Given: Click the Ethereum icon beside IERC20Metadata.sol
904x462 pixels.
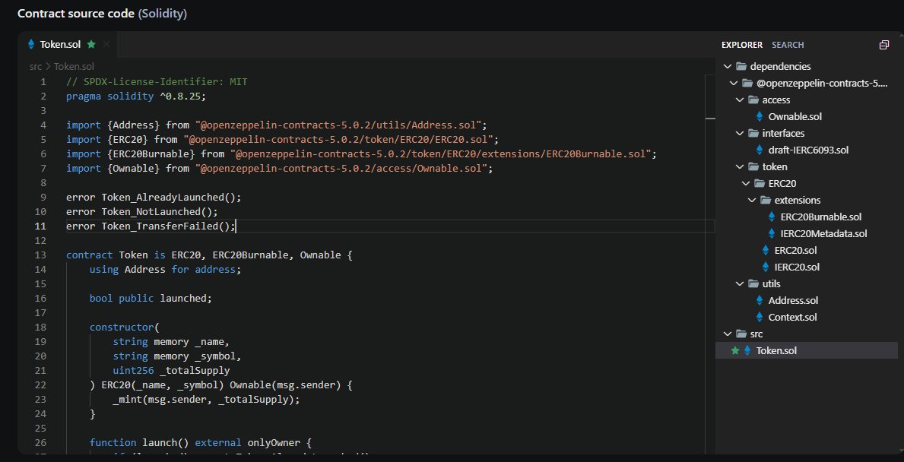Looking at the screenshot, I should point(772,234).
